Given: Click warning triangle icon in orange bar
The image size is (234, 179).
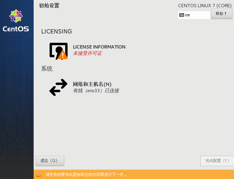Looking at the screenshot, I should [38, 174].
